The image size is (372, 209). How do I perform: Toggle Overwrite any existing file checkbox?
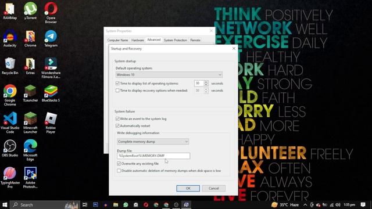119,164
